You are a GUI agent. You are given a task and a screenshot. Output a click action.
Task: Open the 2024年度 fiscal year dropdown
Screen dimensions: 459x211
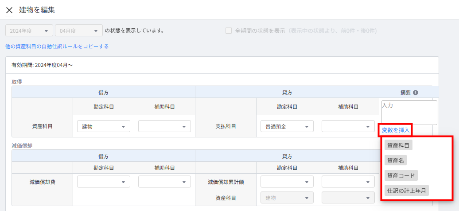pos(29,31)
